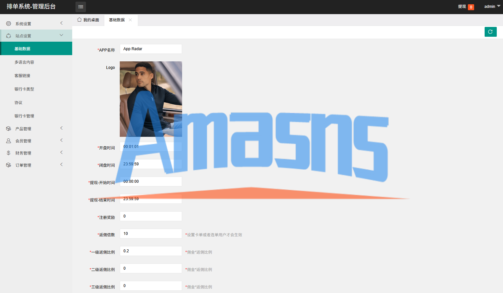The height and width of the screenshot is (293, 503).
Task: Open 协议 in the sidebar
Action: click(36, 102)
